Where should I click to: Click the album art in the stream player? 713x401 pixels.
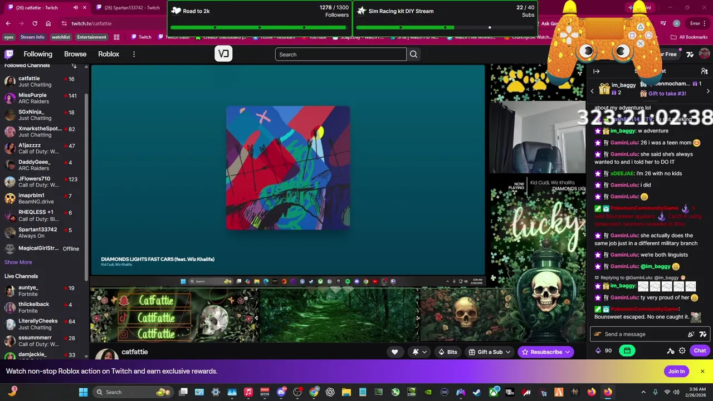288,168
